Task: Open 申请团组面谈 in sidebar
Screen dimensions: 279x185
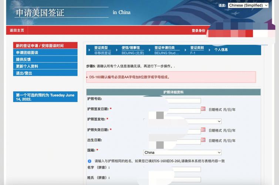Action: 45,53
